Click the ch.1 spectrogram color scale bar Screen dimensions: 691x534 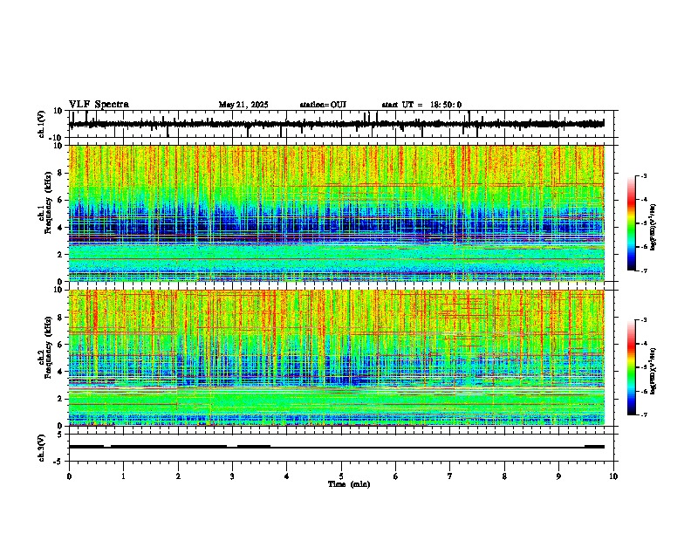pos(632,223)
